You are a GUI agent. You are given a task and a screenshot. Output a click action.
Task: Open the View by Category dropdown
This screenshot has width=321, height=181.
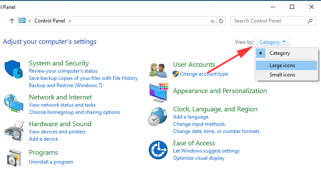click(272, 42)
